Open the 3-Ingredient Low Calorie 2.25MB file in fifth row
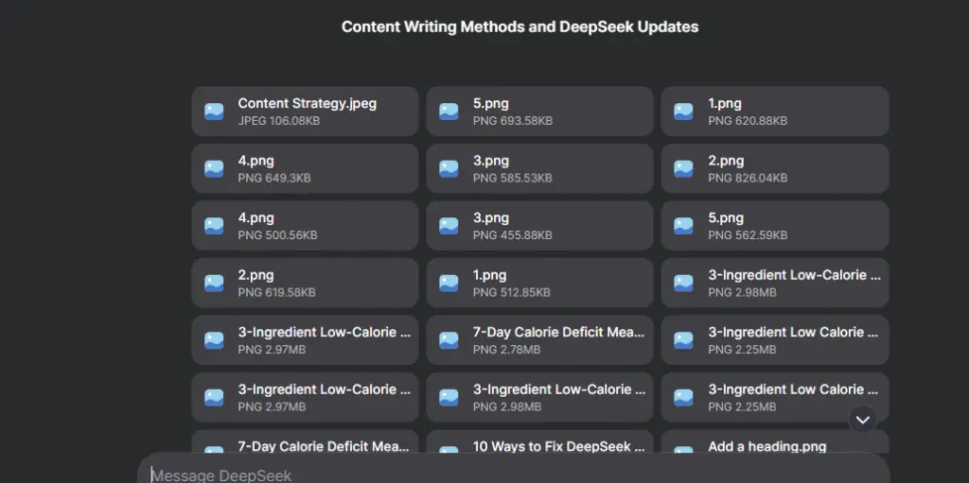Image resolution: width=969 pixels, height=483 pixels. click(775, 339)
